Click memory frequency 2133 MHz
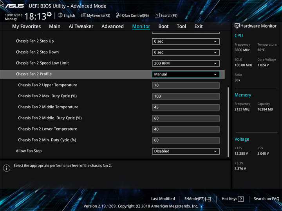This screenshot has width=282, height=211. (242, 109)
